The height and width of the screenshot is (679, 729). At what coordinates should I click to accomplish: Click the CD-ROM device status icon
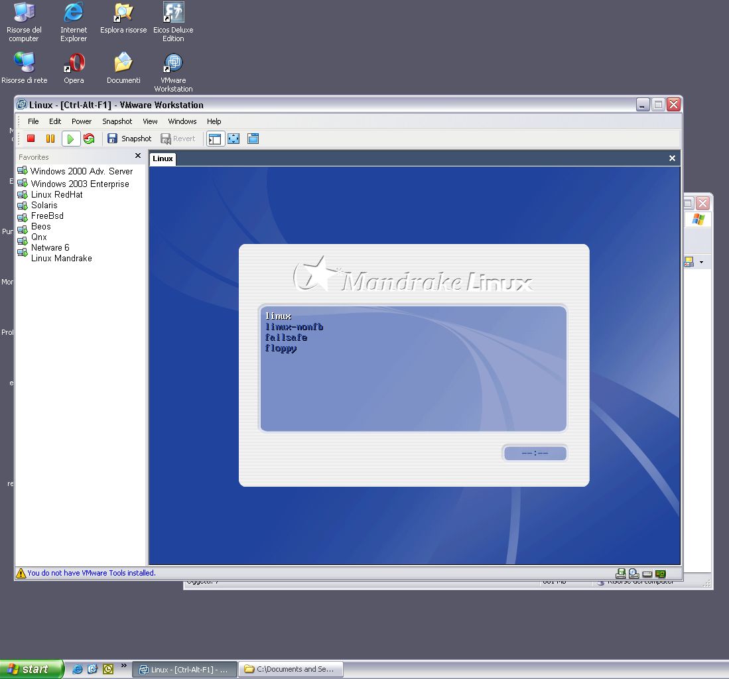click(x=633, y=574)
